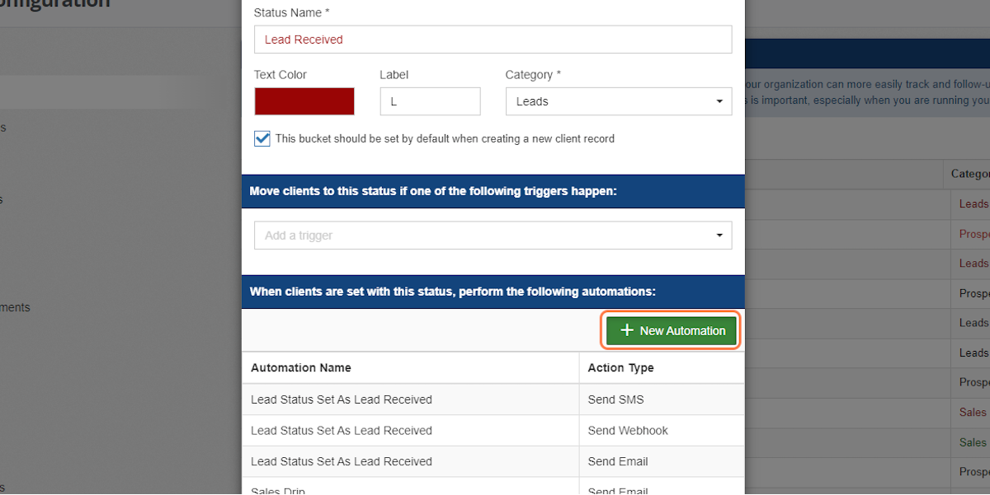This screenshot has height=495, width=990.
Task: Click first Lead Status Set As Lead Received
Action: tap(342, 399)
